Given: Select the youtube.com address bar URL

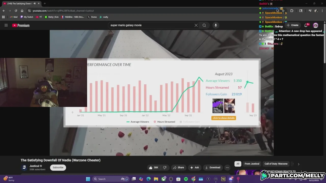Looking at the screenshot, I should pyautogui.click(x=63, y=11).
